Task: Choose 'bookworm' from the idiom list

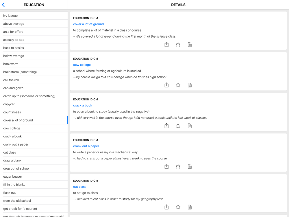Action: [x=11, y=64]
